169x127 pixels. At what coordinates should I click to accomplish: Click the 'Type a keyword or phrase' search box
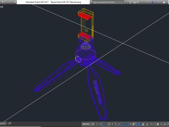[108, 2]
